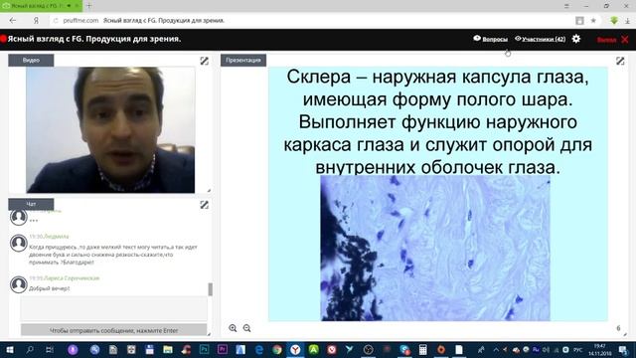636x358 pixels.
Task: Click the 'Добрый вечер!' chat message
Action: [49, 288]
